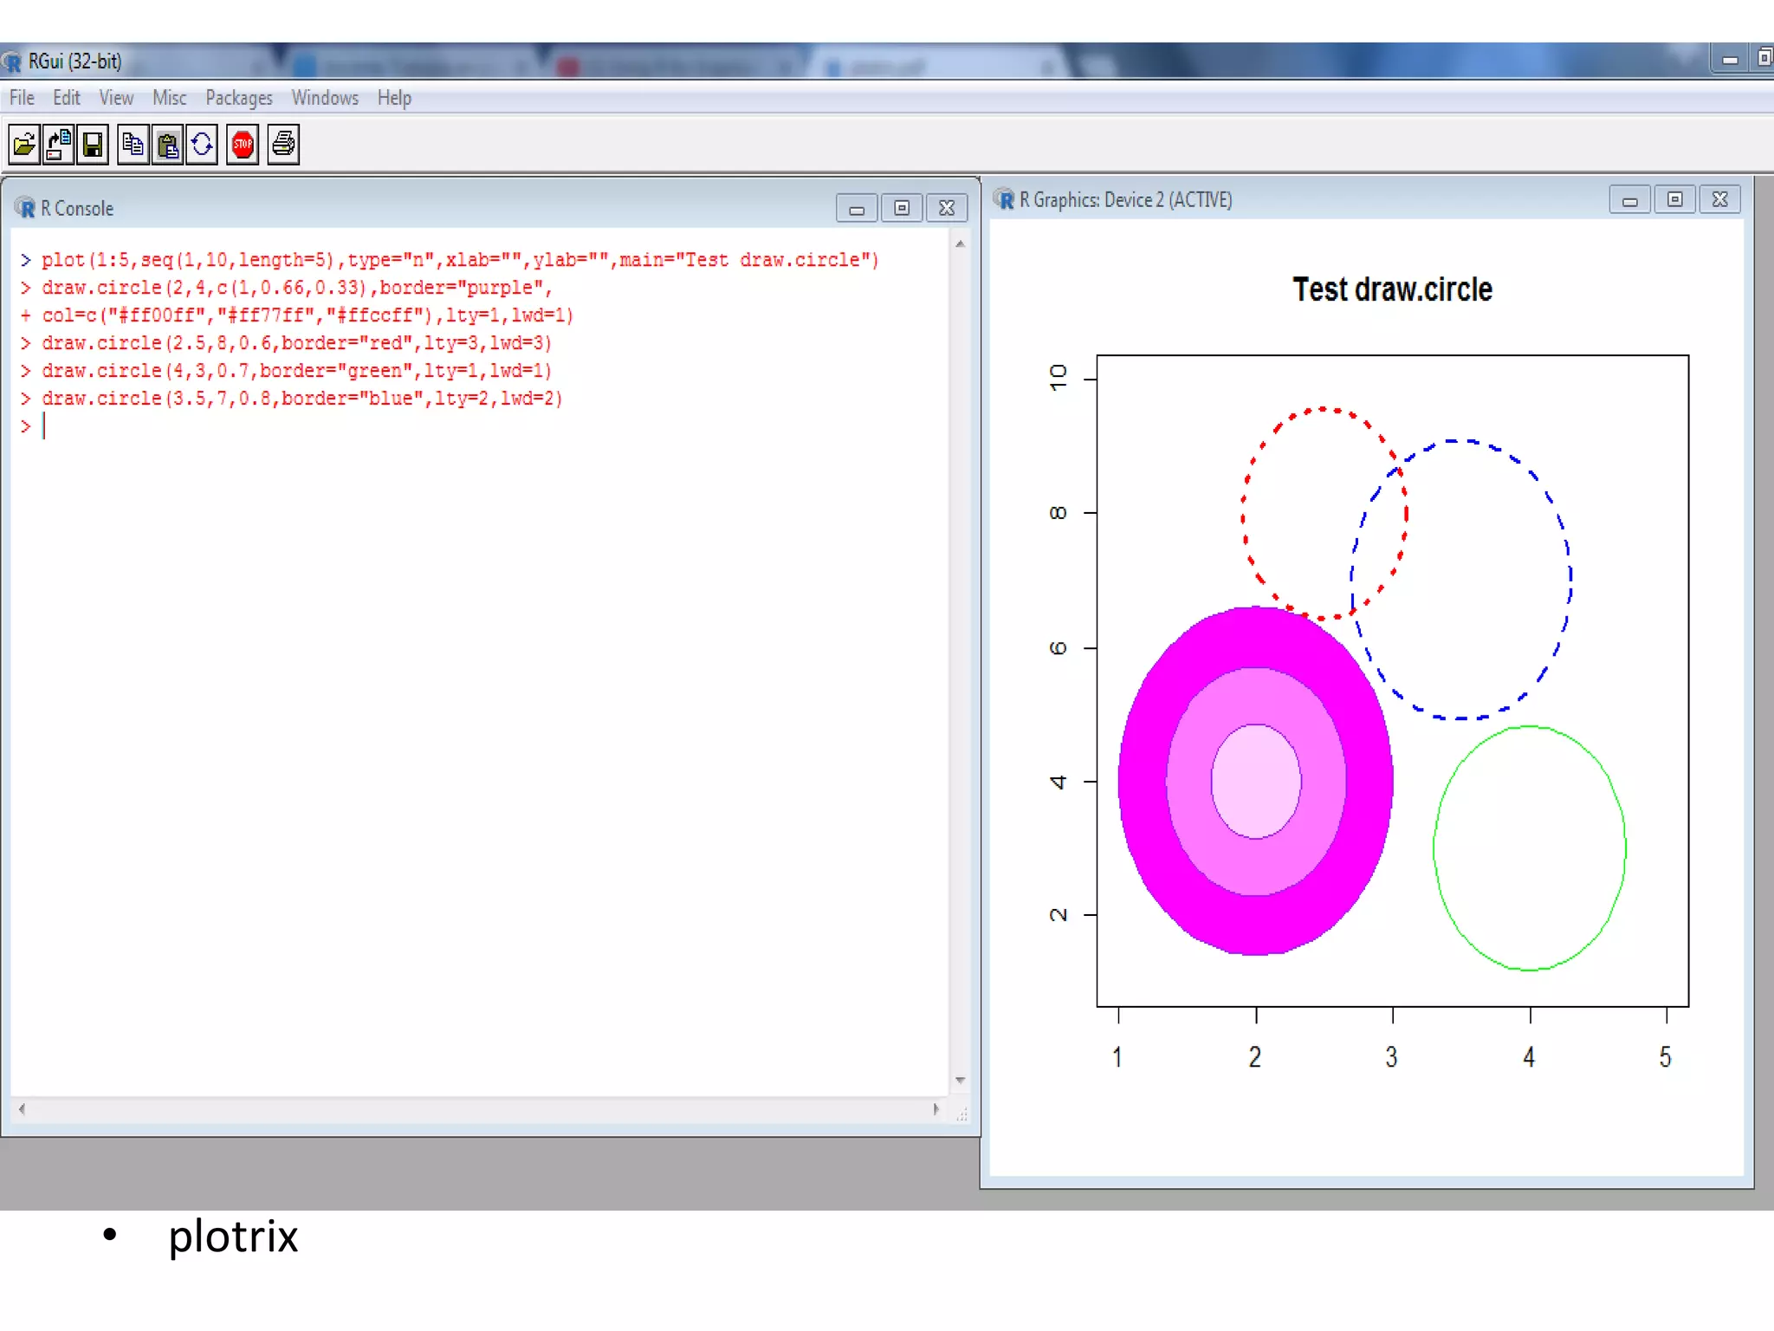This screenshot has width=1774, height=1331.
Task: Open the Edit menu
Action: pos(66,98)
